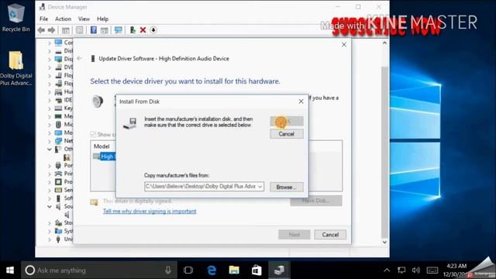This screenshot has width=496, height=279.
Task: Open the Action menu
Action: [63, 19]
